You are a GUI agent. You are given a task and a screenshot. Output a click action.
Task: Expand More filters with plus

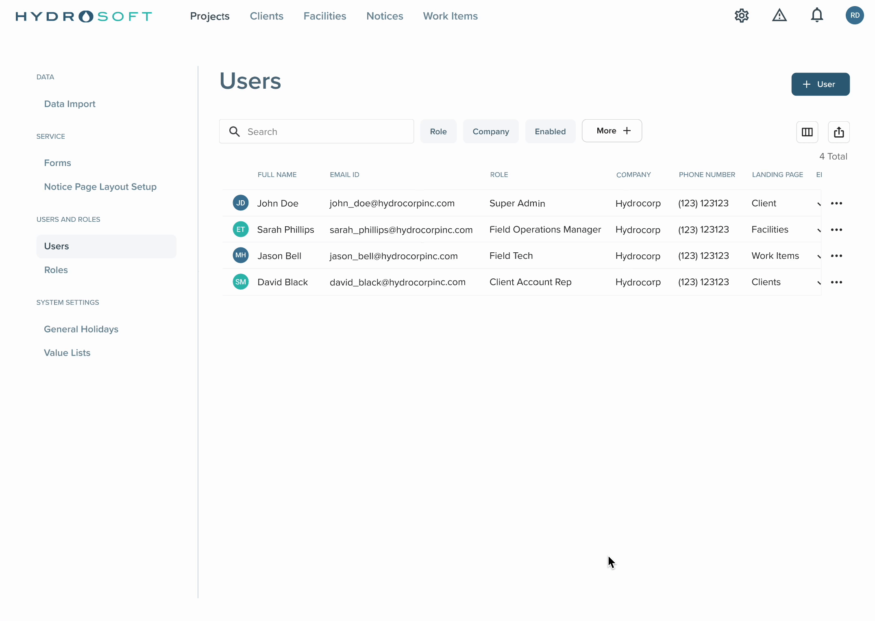point(612,131)
